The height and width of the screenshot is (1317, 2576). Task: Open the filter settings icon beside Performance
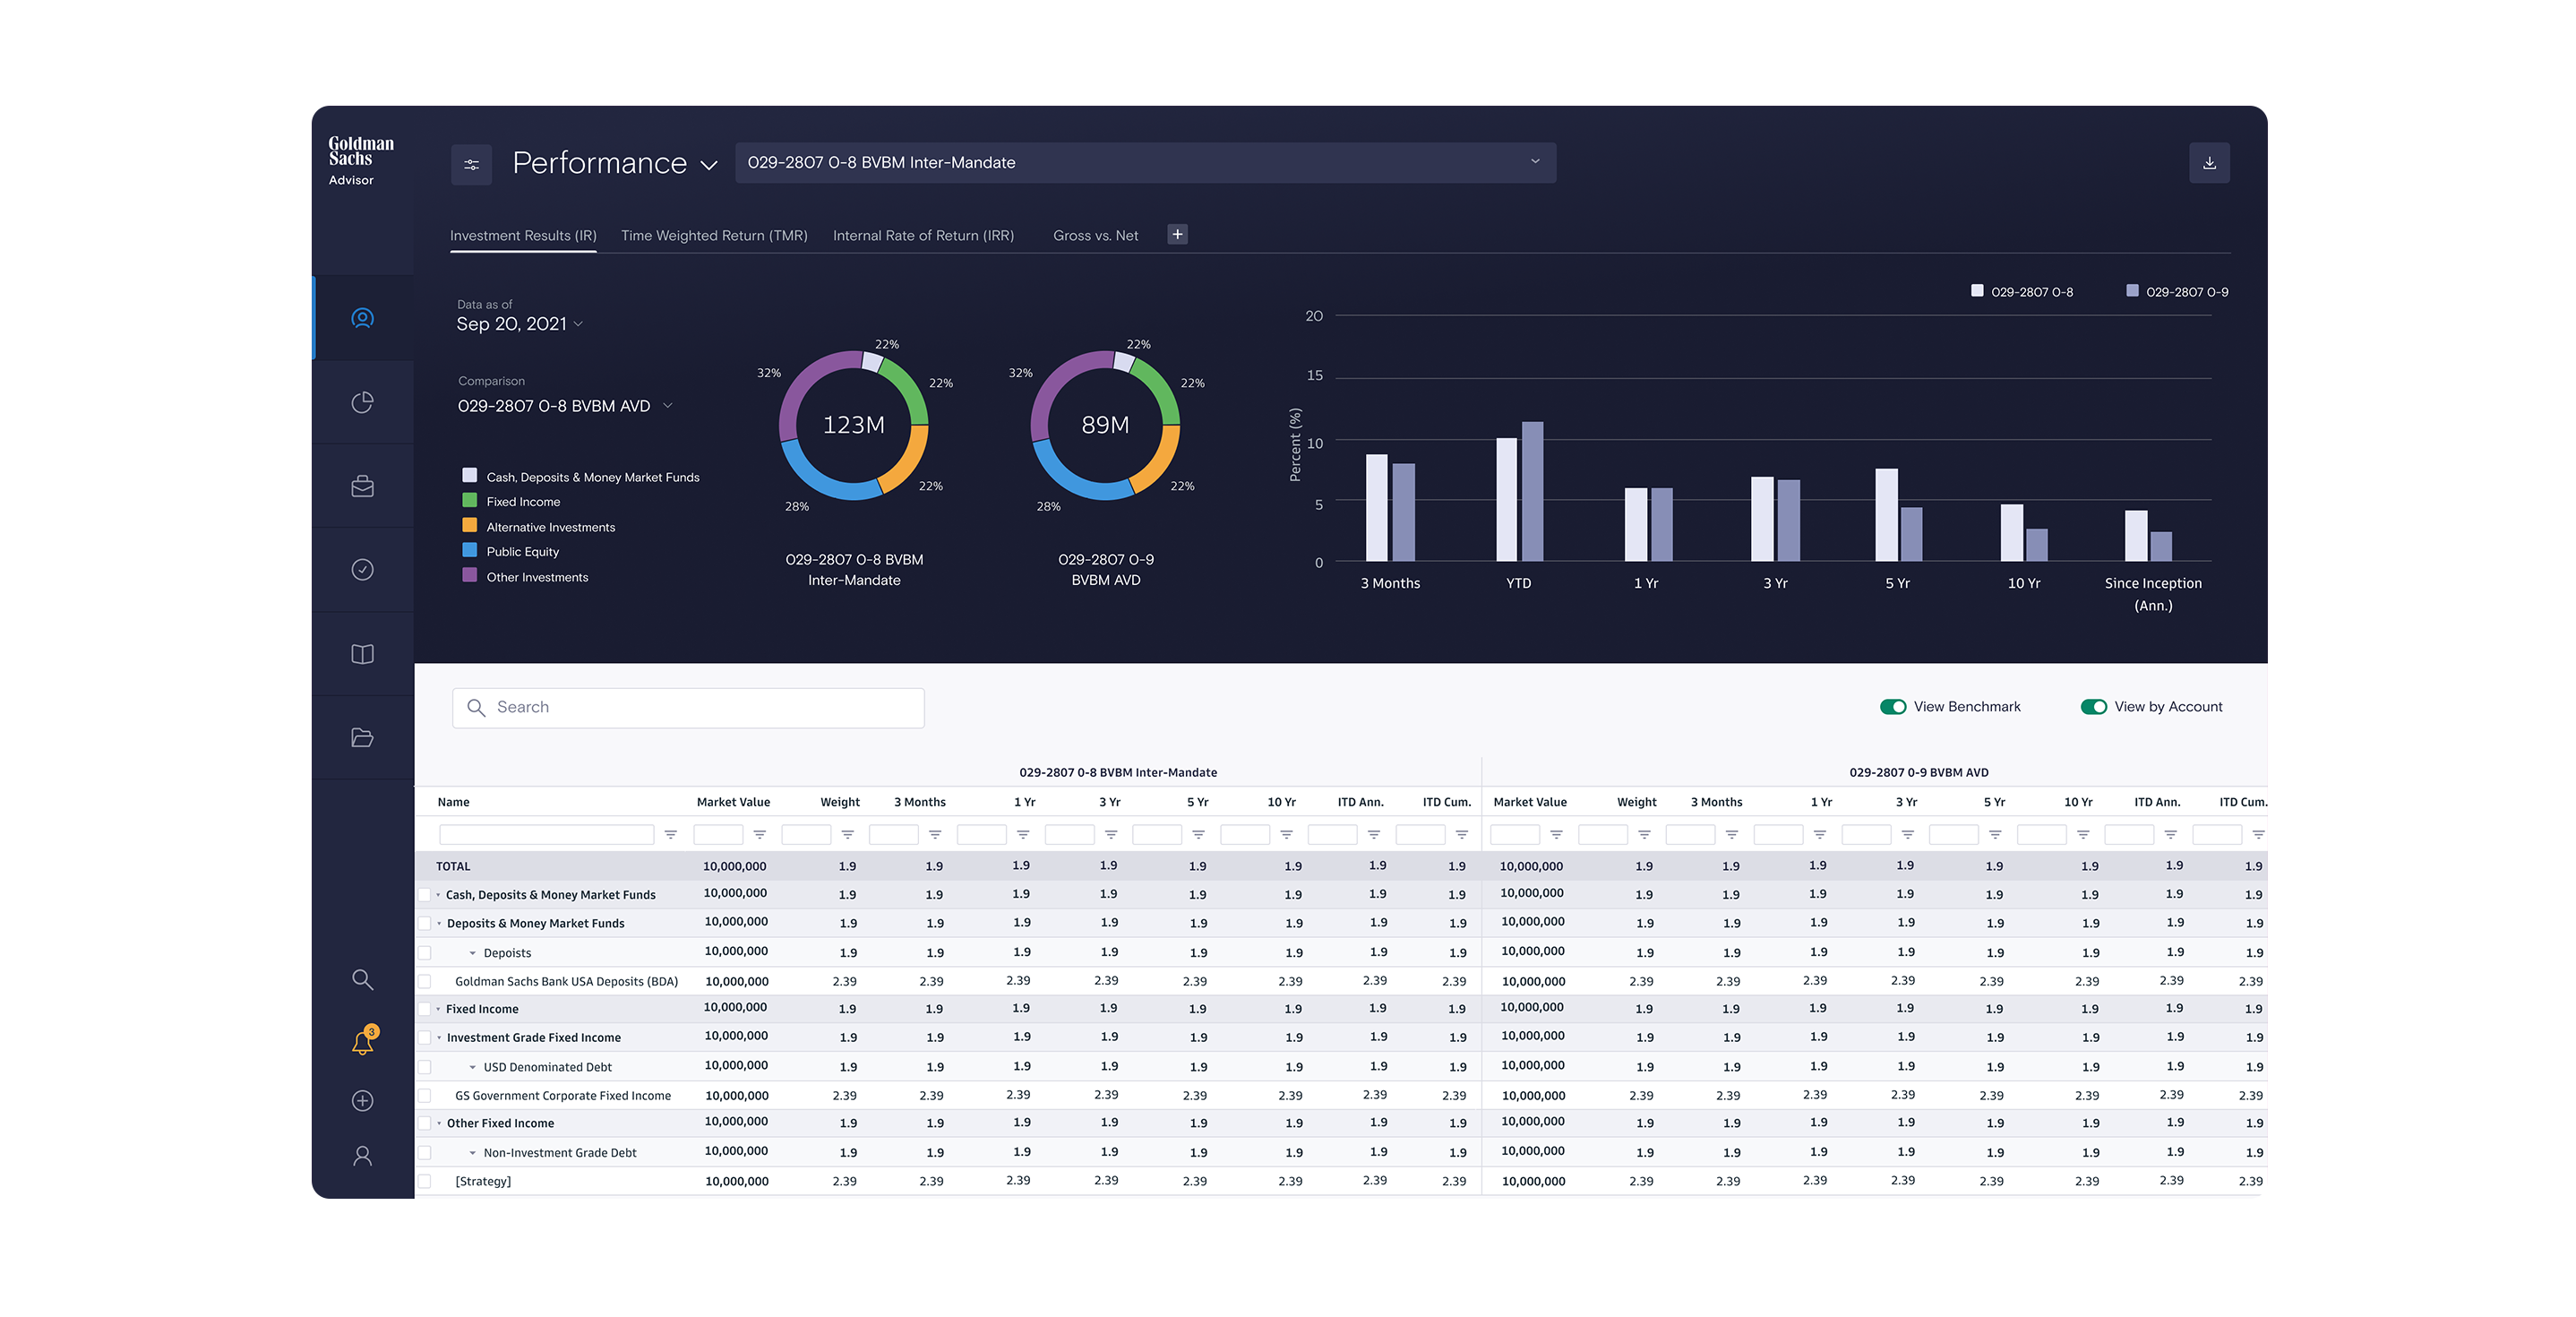point(471,164)
